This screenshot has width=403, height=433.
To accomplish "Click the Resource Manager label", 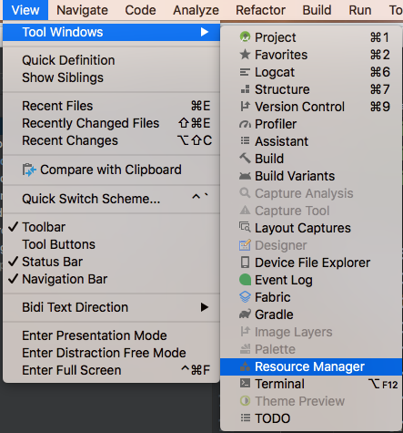I will [309, 366].
